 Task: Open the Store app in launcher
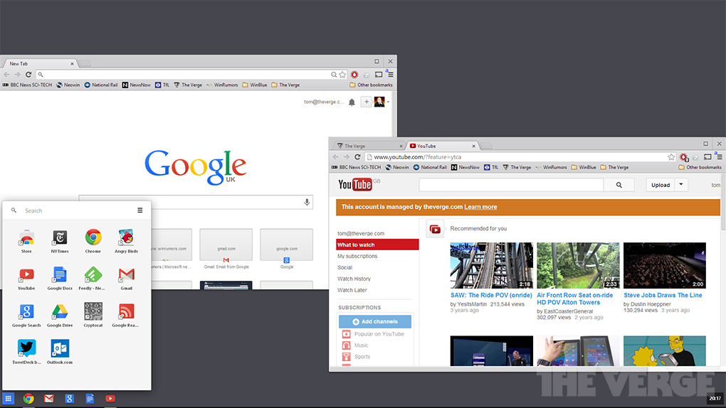[26, 240]
